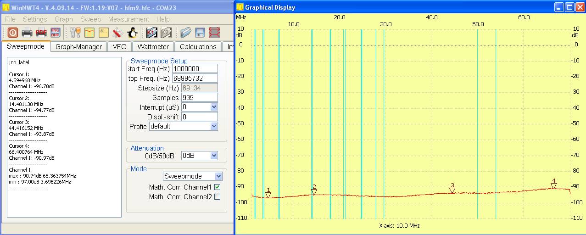Expand the Interrupt (uS) dropdown
586x235 pixels.
[x=213, y=107]
